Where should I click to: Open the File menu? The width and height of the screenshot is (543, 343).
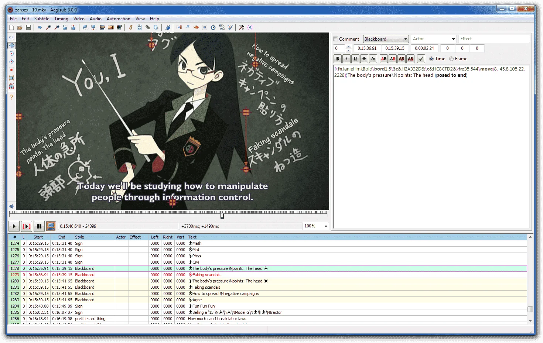click(x=13, y=19)
